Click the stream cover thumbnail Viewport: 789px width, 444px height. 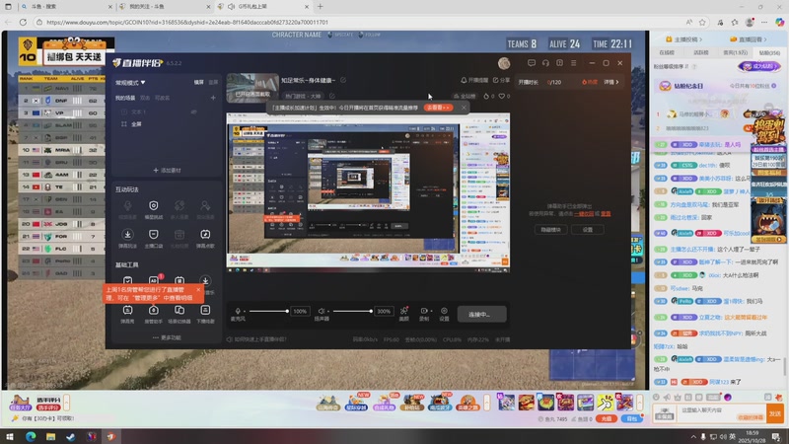252,88
